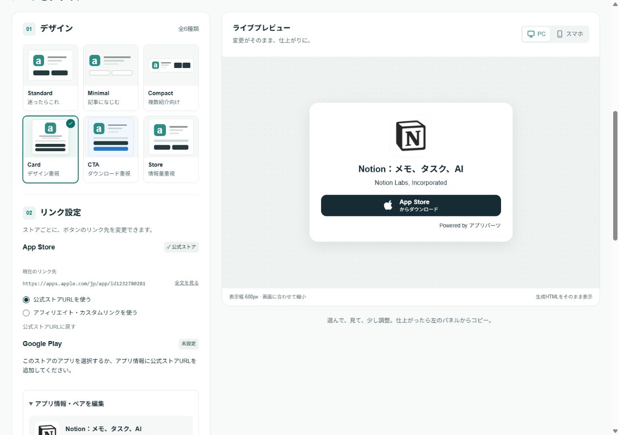The width and height of the screenshot is (619, 435).
Task: Click the App Store section heading
Action: [39, 247]
